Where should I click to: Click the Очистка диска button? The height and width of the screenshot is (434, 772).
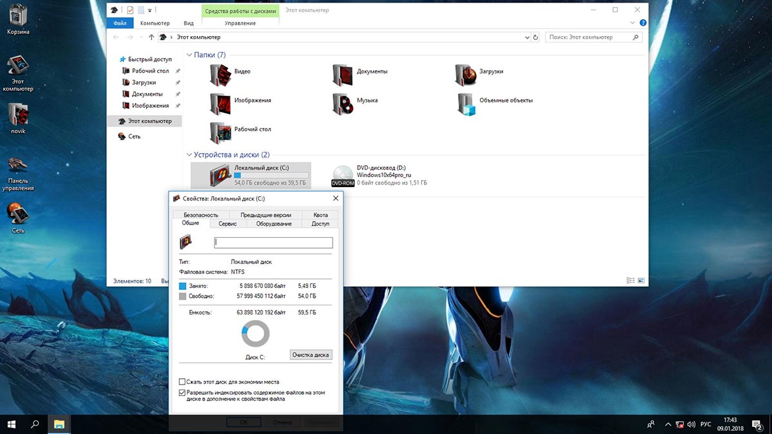311,355
